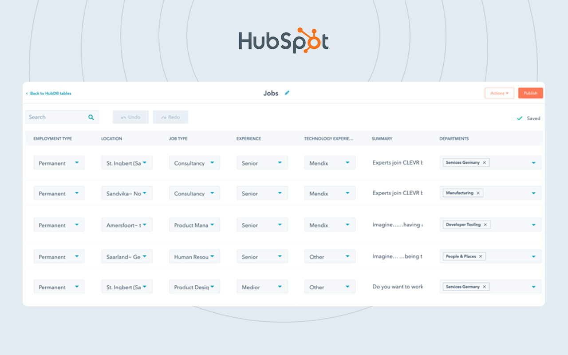Image resolution: width=568 pixels, height=355 pixels.
Task: Open Consultancy job type dropdown in Sandvika row
Action: (194, 193)
